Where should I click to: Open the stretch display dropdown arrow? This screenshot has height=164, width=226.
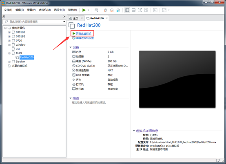tap(169, 10)
